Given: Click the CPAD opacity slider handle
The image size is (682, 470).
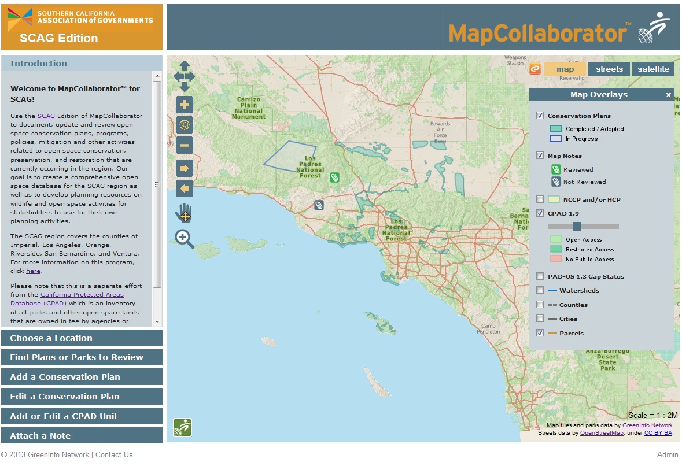Looking at the screenshot, I should click(577, 226).
